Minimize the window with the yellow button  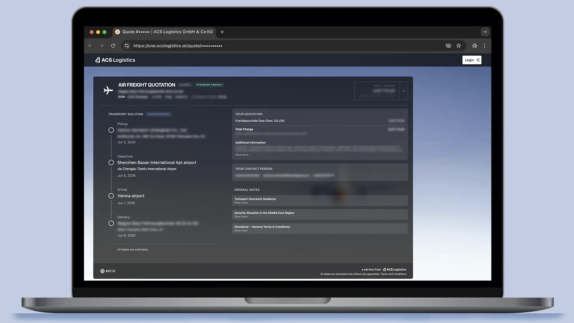point(98,32)
